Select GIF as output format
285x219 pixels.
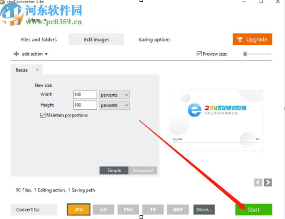tap(104, 209)
